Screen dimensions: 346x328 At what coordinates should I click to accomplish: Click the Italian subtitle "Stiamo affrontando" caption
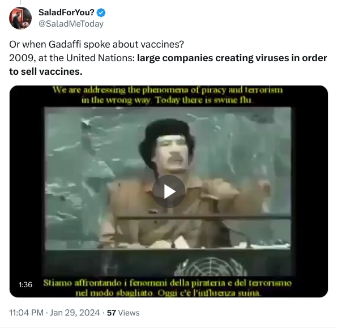[168, 288]
